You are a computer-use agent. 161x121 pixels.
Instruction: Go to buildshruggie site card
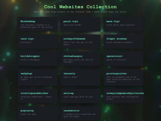point(38,59)
